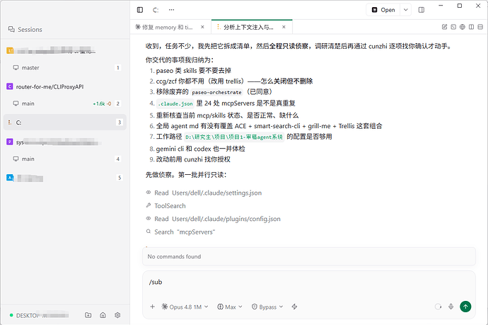
Task: Select the C: session row
Action: tap(65, 122)
